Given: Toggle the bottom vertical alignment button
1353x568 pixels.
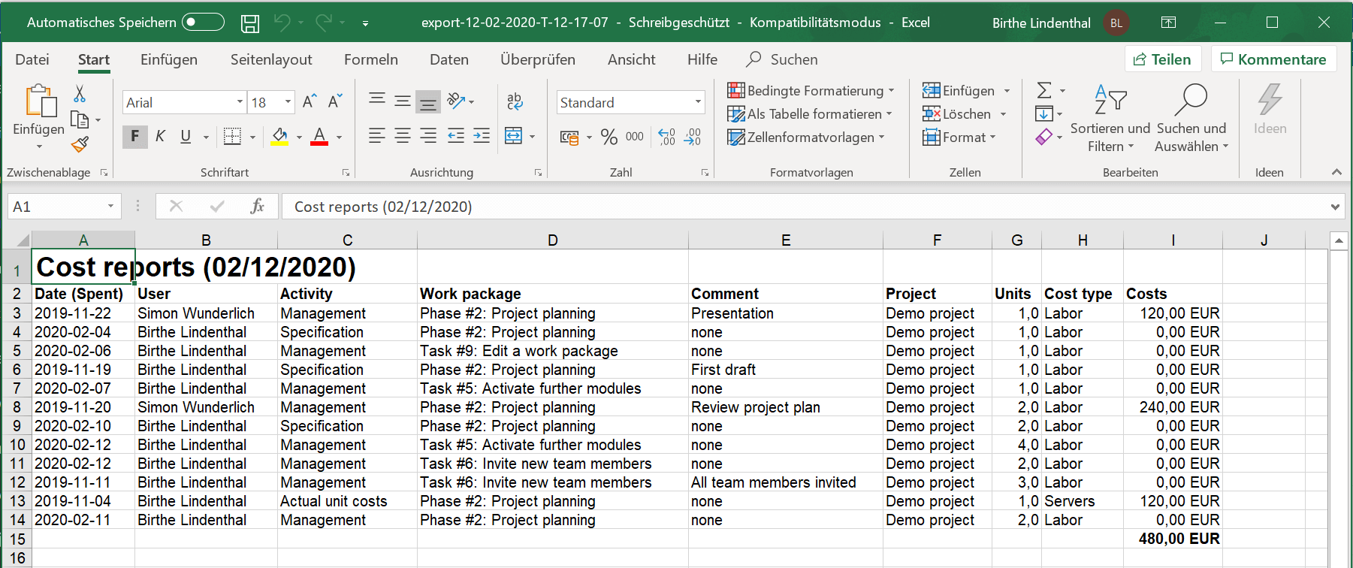Looking at the screenshot, I should click(x=428, y=101).
